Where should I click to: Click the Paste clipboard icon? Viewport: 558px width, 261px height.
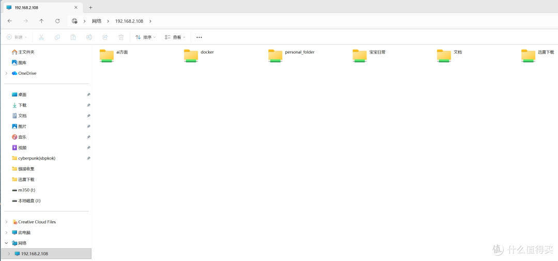click(x=73, y=37)
